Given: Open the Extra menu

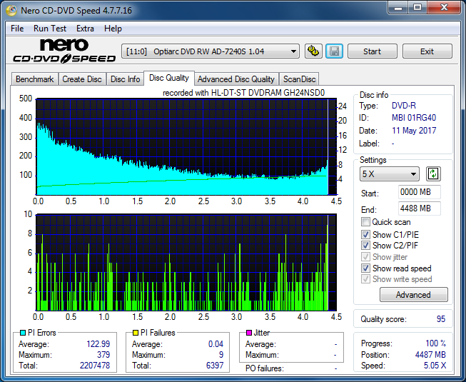Looking at the screenshot, I should point(85,29).
